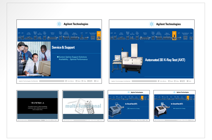Click team photo on Service & Support slide
The width and height of the screenshot is (212, 140).
pos(34,59)
